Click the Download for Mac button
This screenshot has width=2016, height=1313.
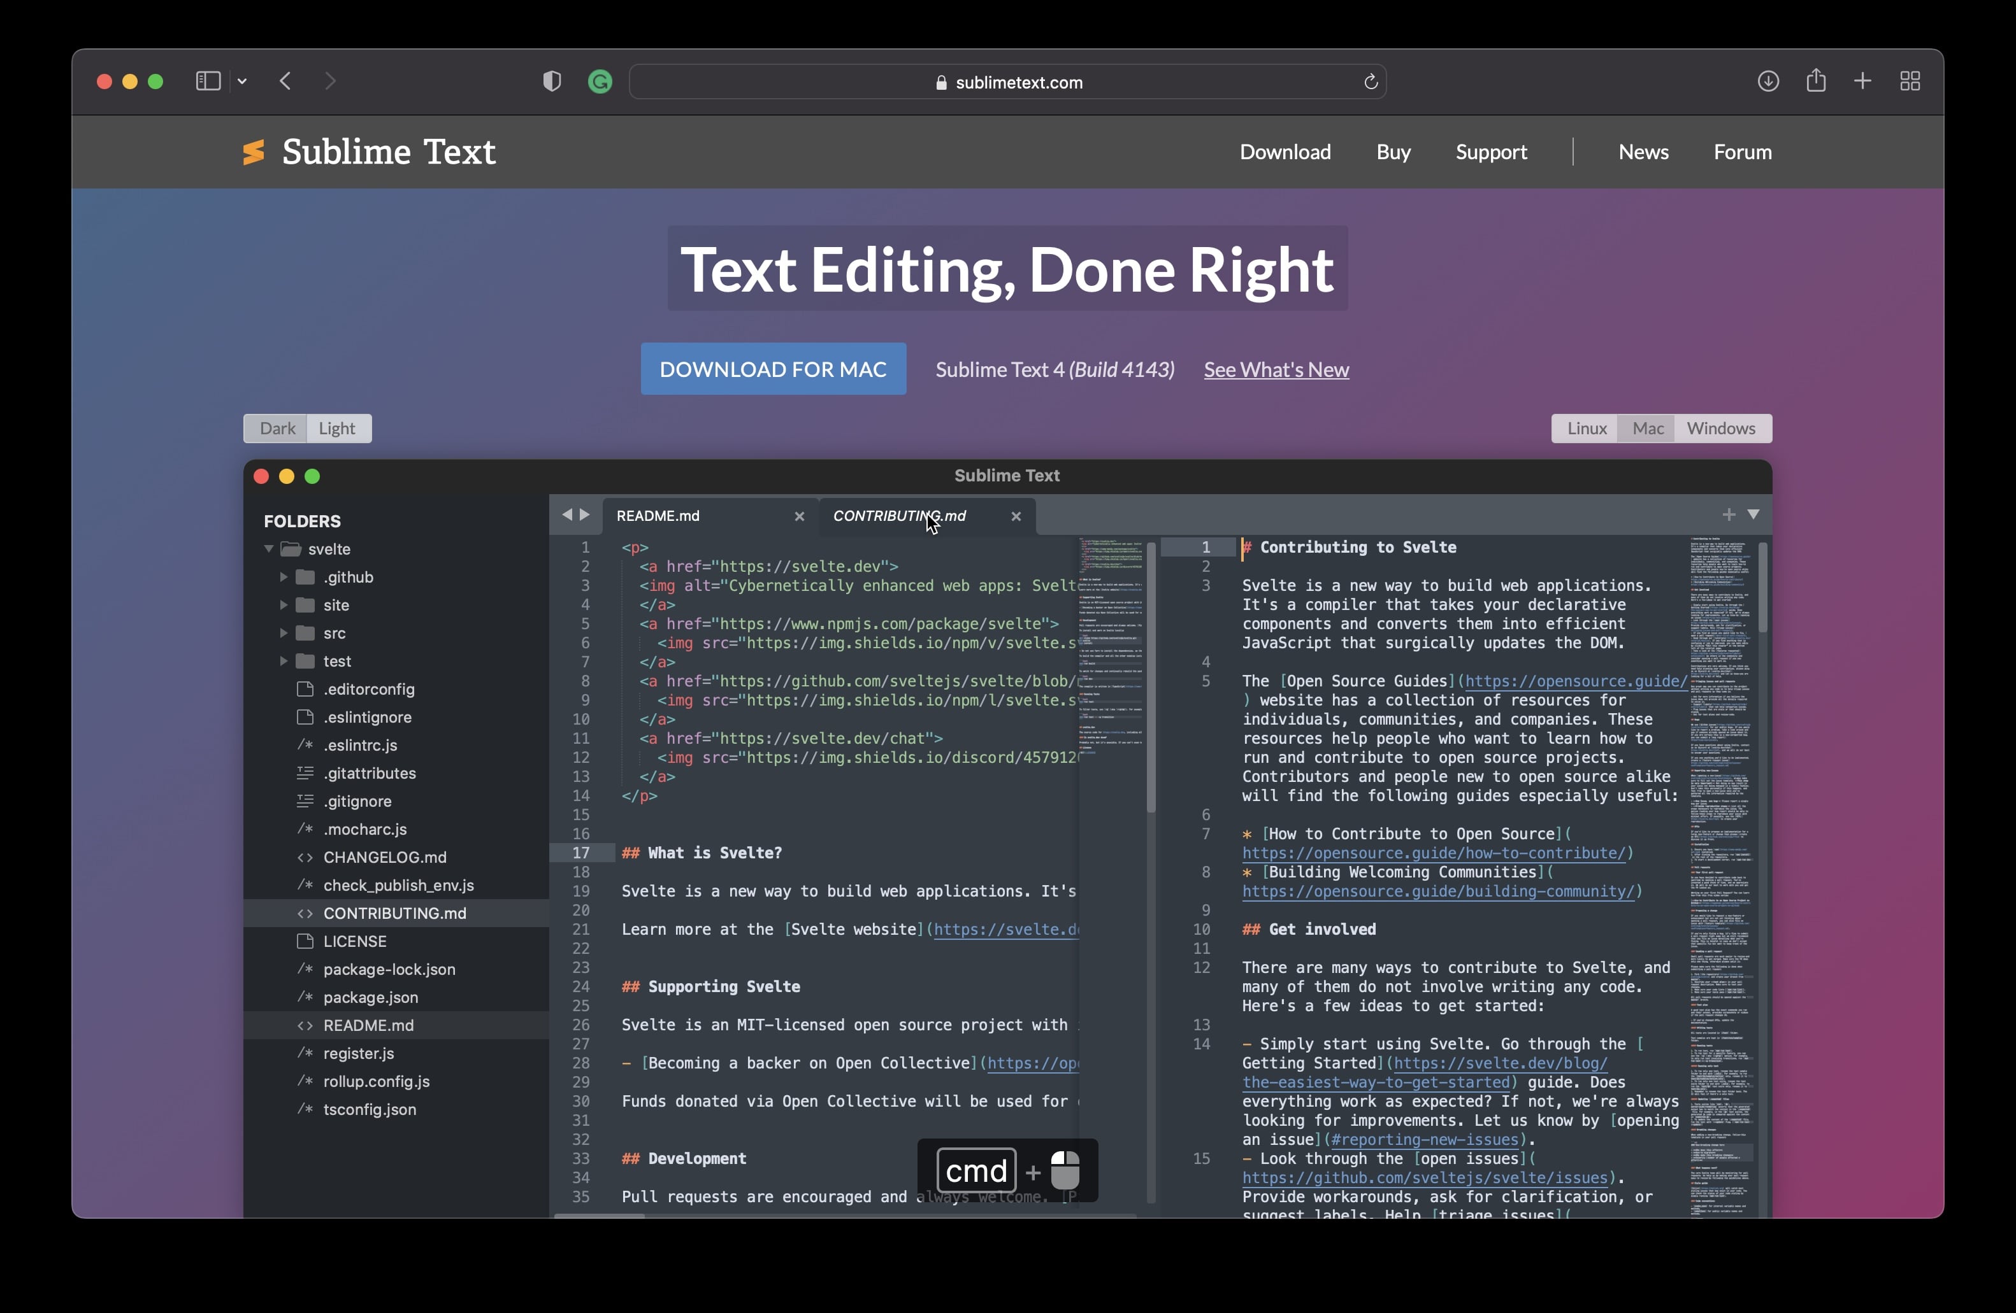774,369
